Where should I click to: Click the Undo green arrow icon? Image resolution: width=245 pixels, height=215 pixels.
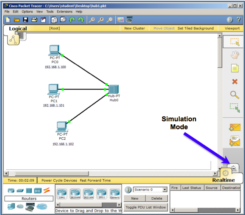click(72, 20)
